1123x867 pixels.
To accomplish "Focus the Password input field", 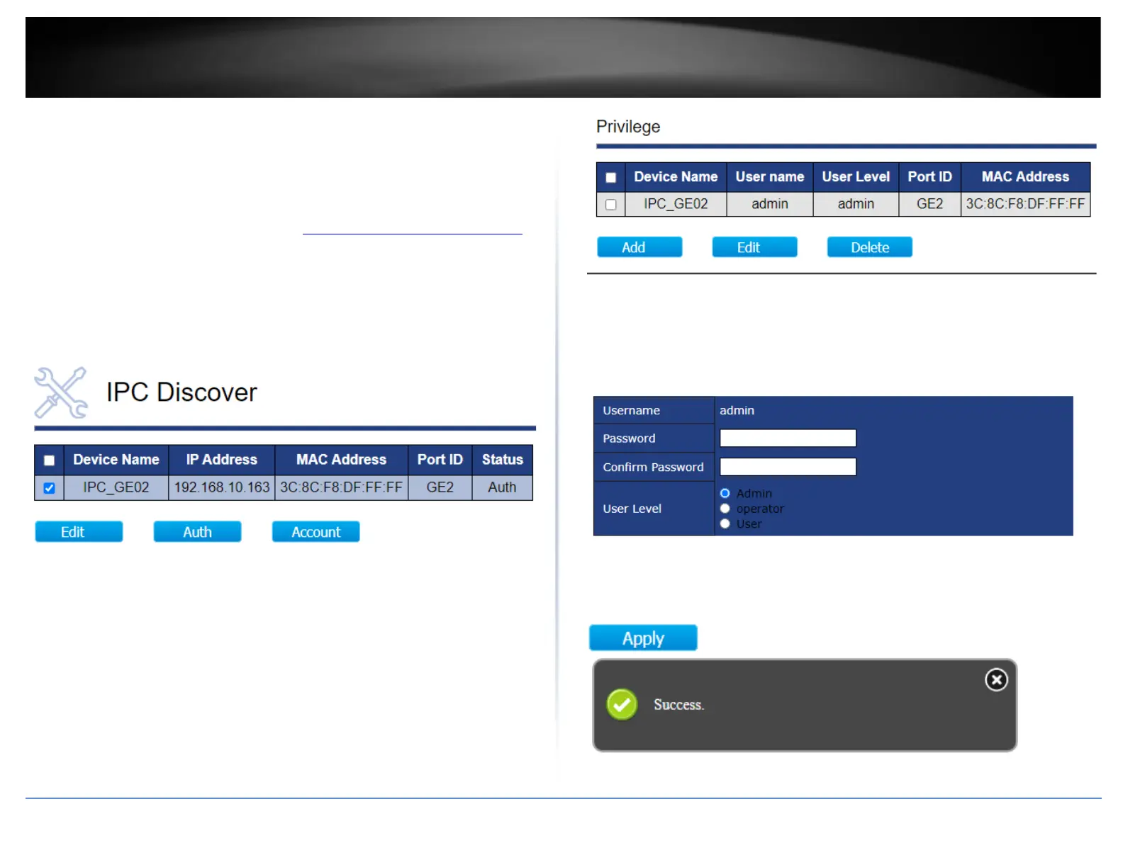I will pyautogui.click(x=788, y=438).
